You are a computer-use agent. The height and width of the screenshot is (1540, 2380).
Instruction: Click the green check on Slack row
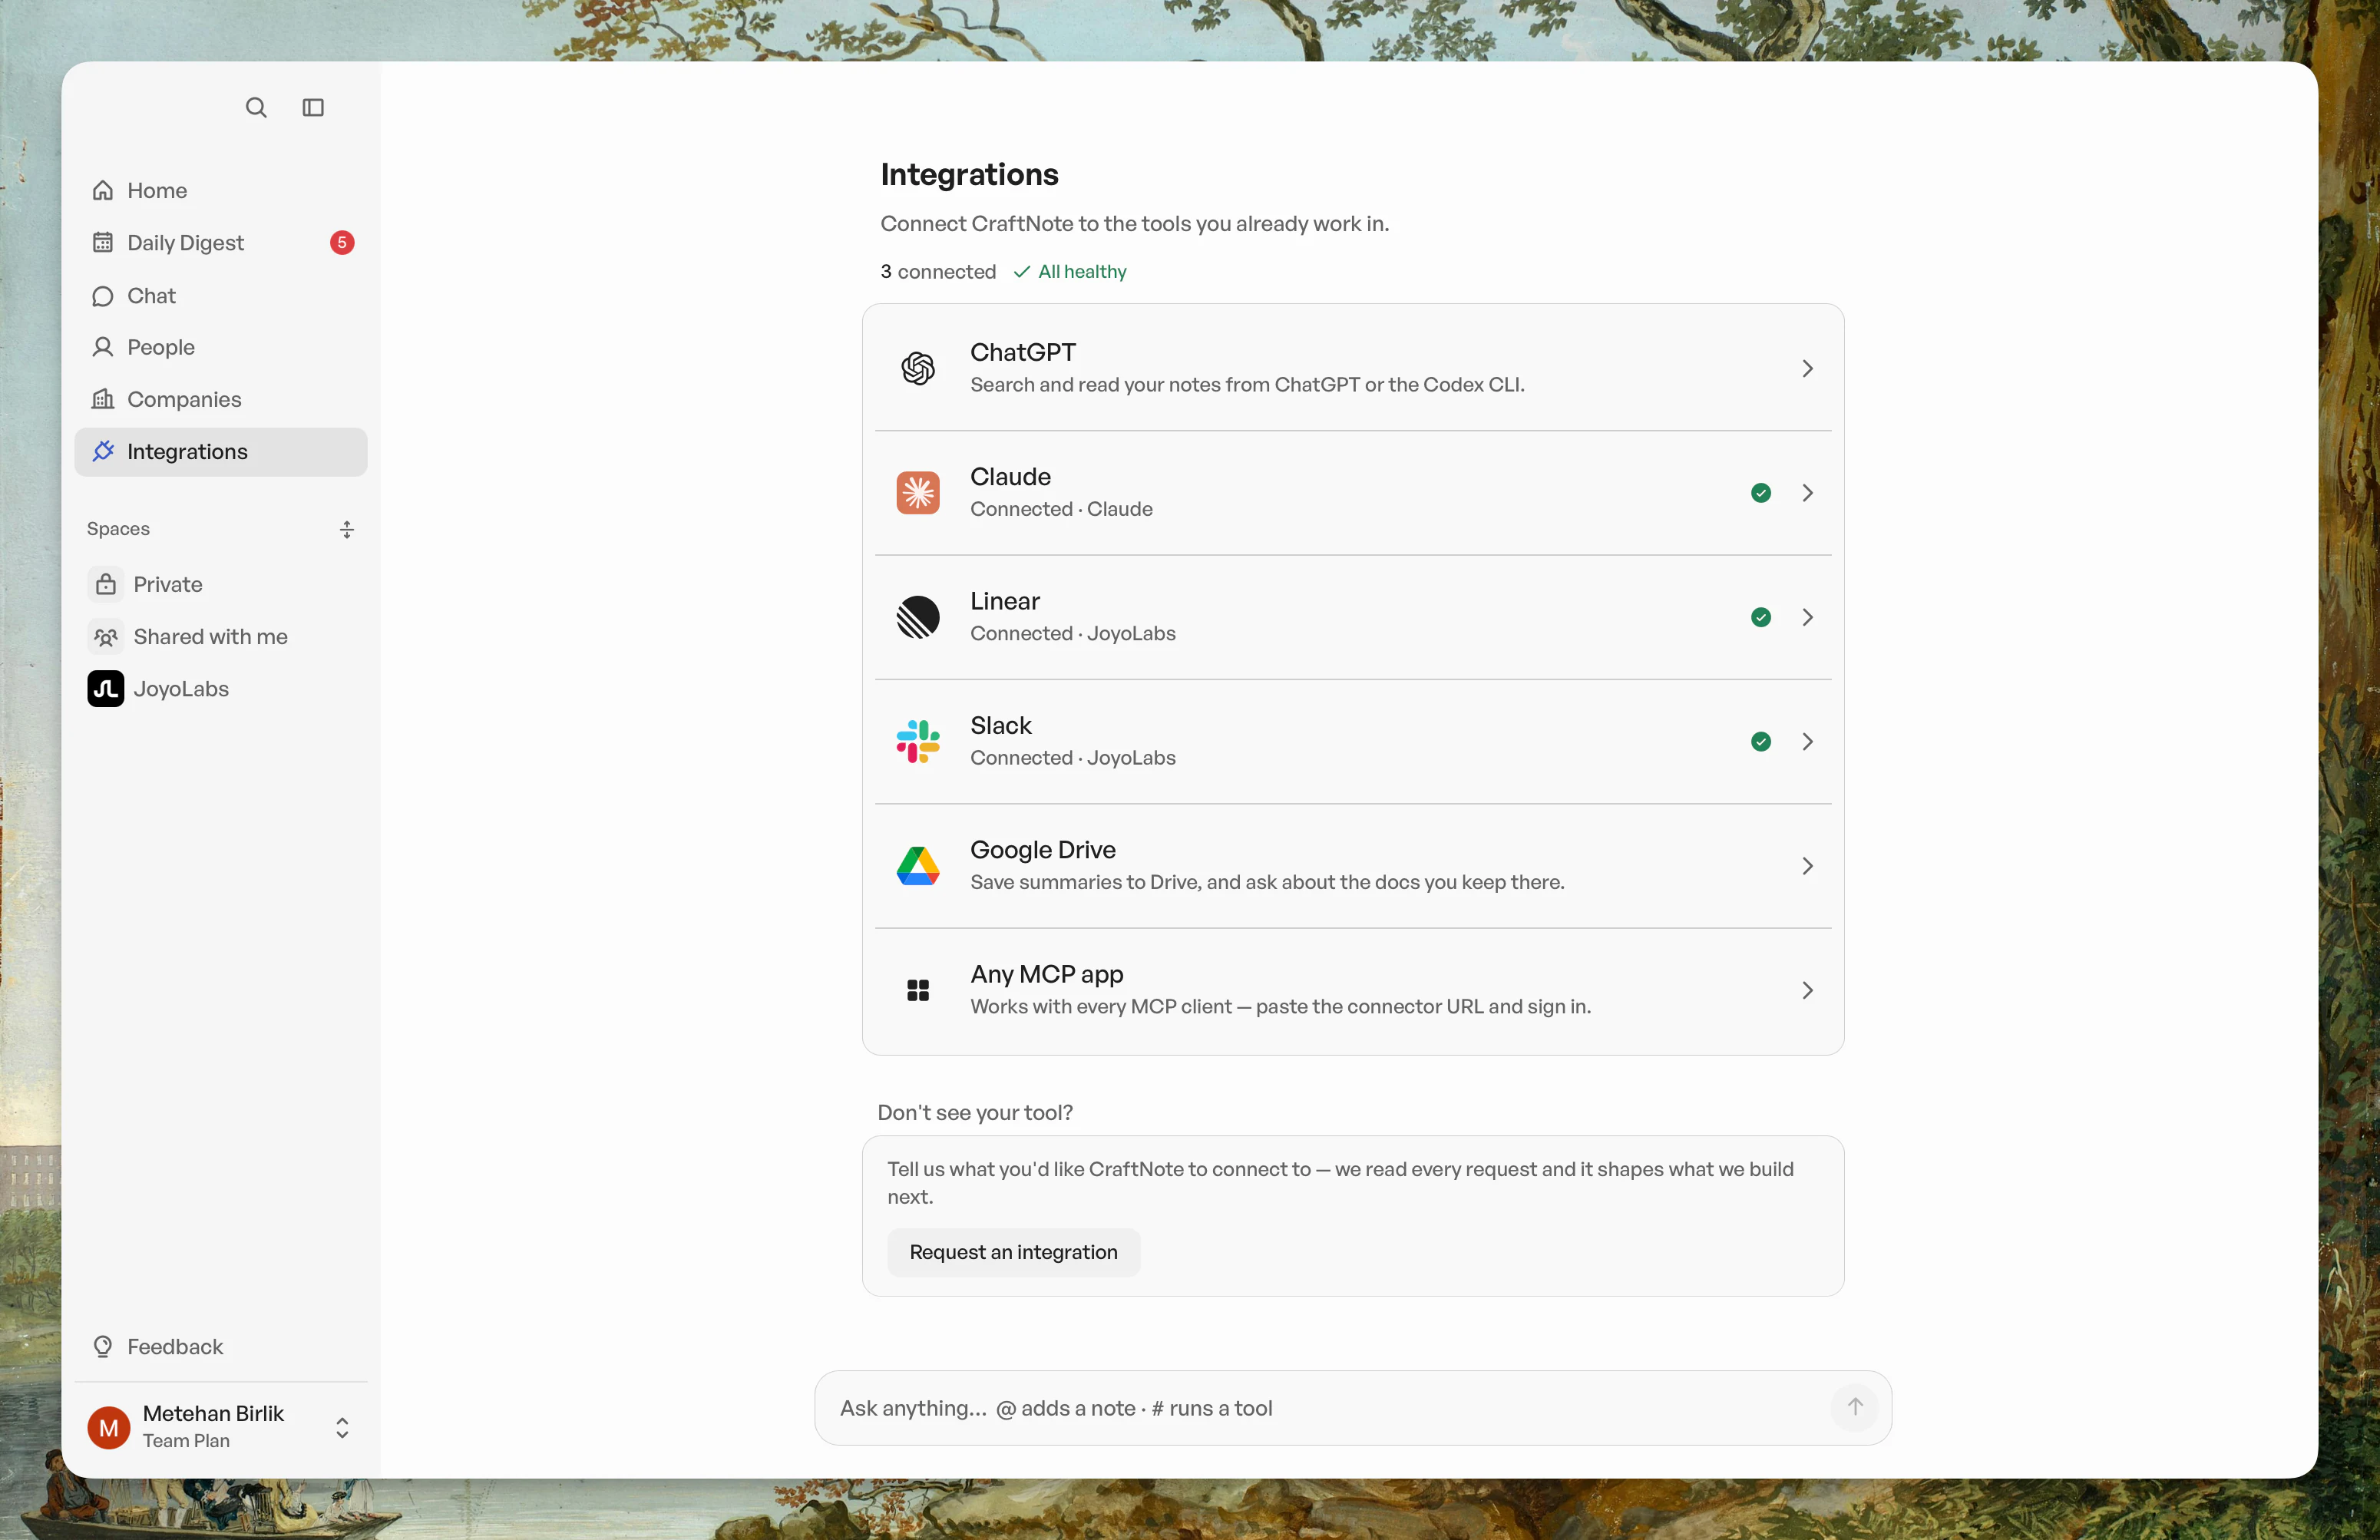click(x=1761, y=741)
